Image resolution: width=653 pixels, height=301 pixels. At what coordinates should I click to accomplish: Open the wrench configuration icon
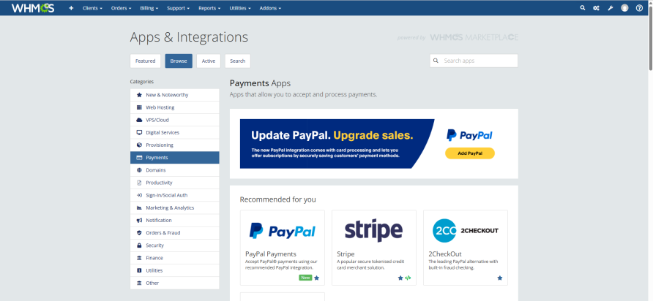pyautogui.click(x=610, y=8)
